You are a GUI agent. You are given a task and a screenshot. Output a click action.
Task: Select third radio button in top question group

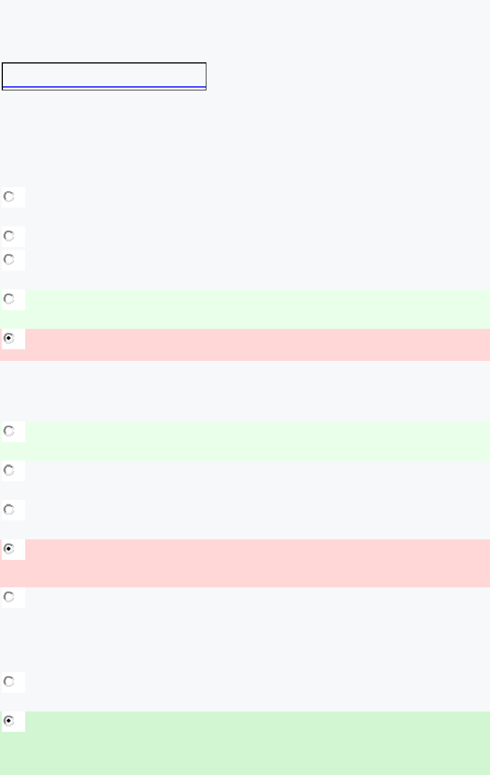pos(9,260)
